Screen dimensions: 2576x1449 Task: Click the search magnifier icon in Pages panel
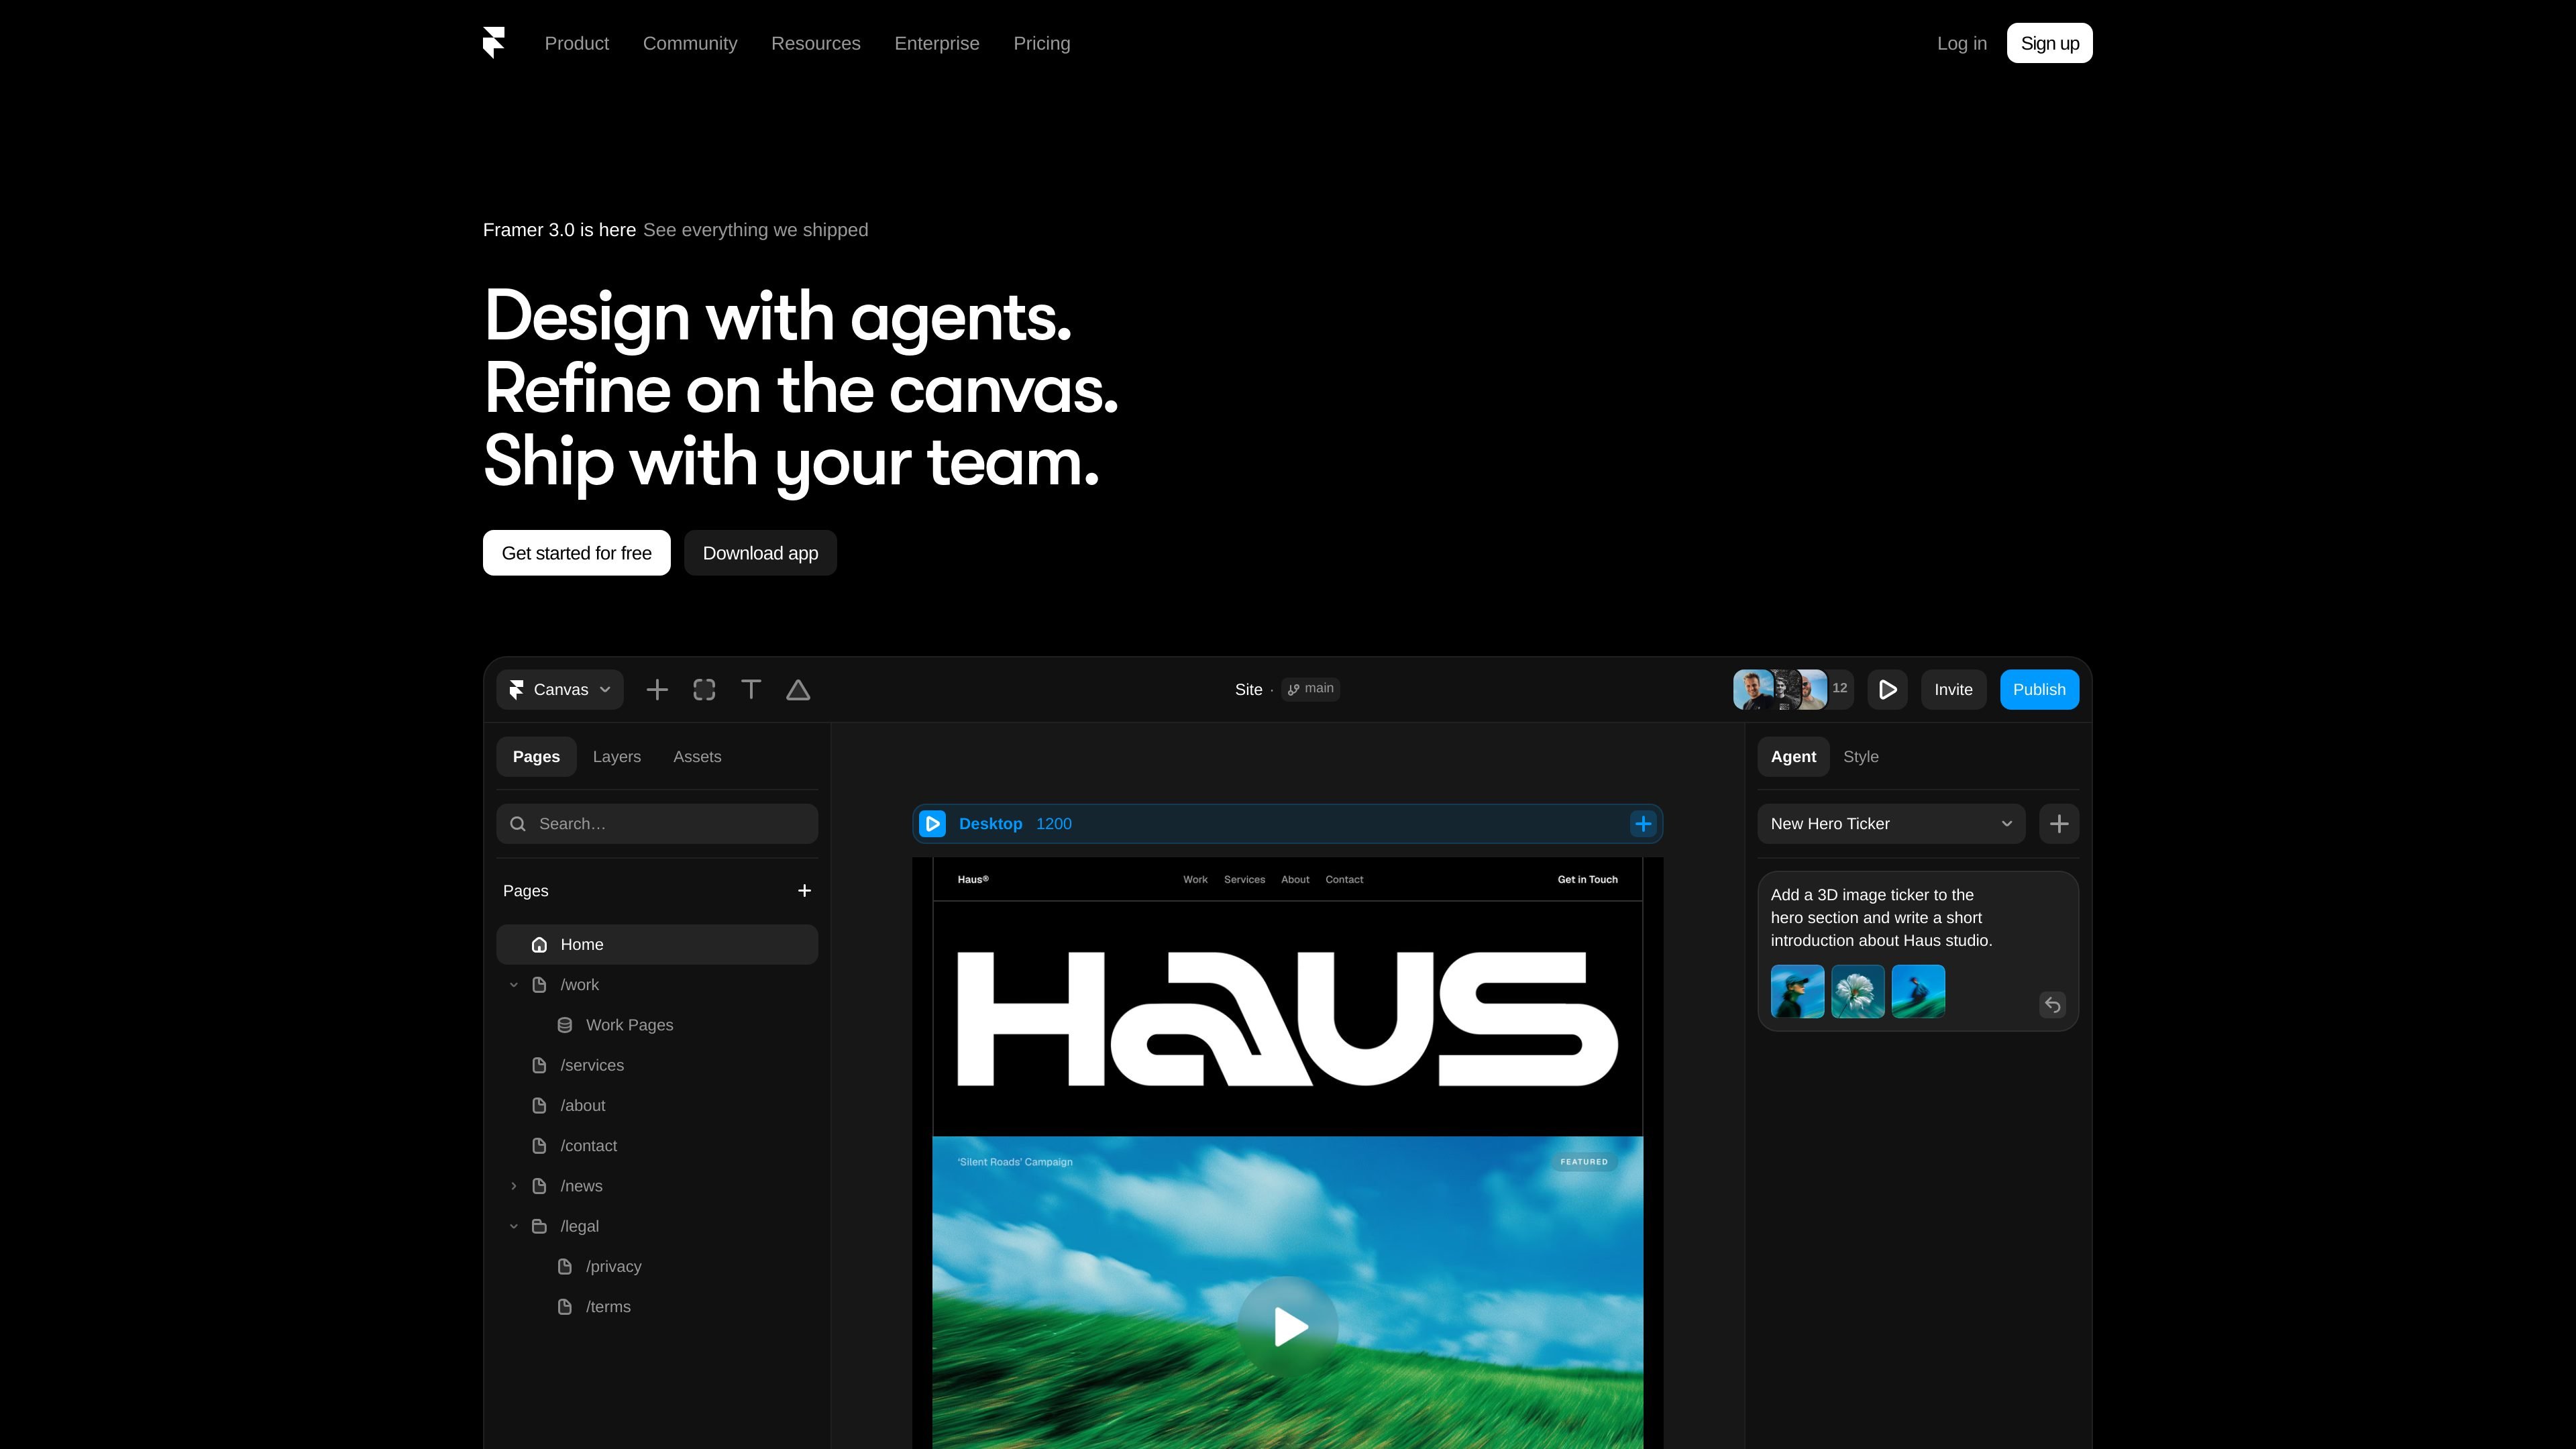pyautogui.click(x=518, y=824)
